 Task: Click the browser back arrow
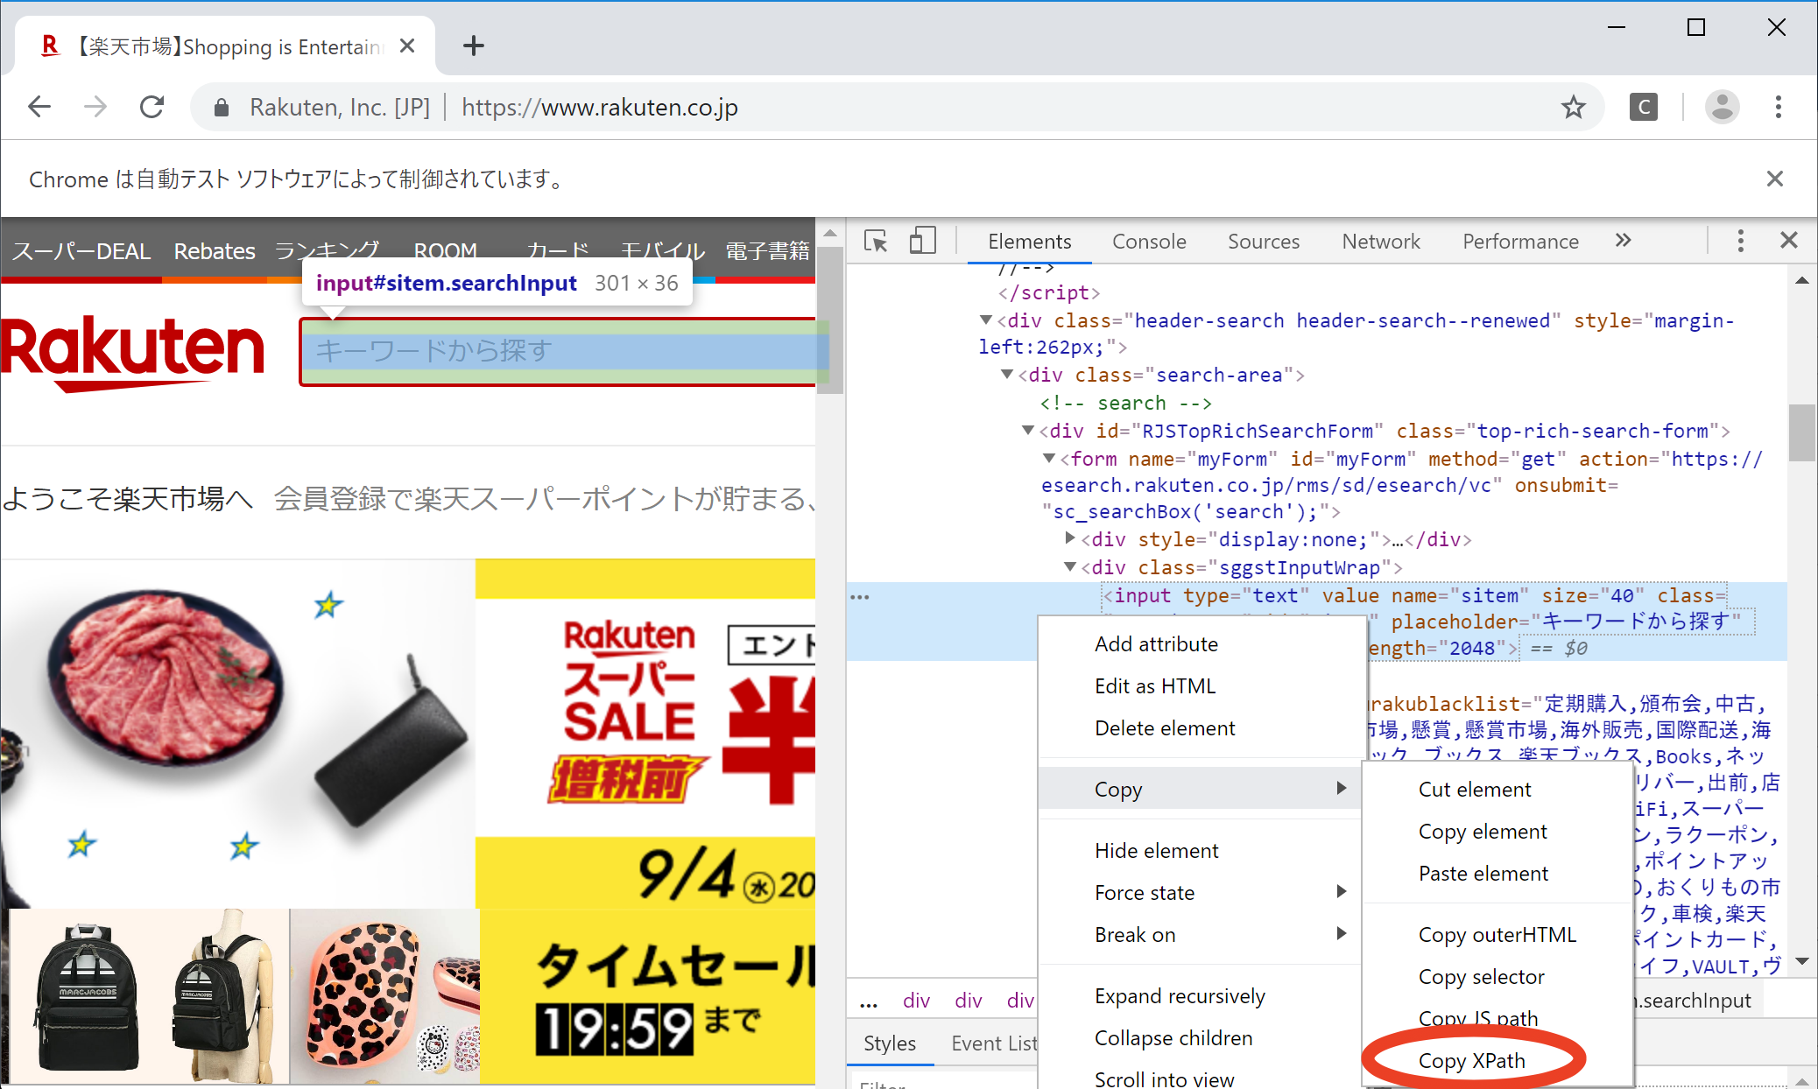[x=39, y=108]
